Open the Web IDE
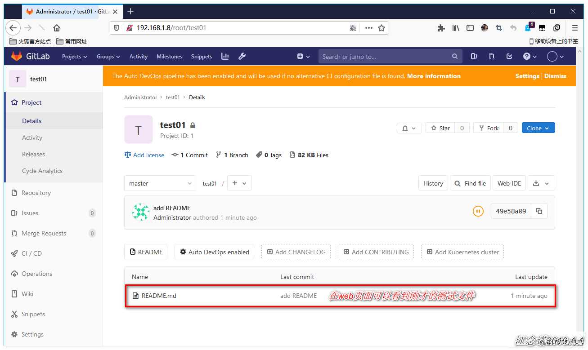Screen dimensions: 588x350 click(x=509, y=183)
